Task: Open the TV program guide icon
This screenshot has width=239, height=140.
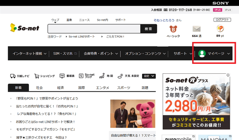Action: click(x=62, y=76)
